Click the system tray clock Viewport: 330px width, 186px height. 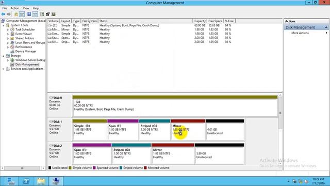pyautogui.click(x=319, y=181)
